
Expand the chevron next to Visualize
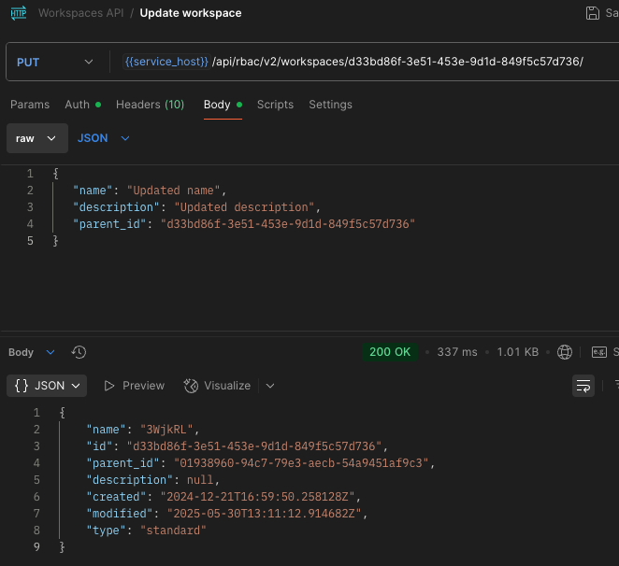270,386
